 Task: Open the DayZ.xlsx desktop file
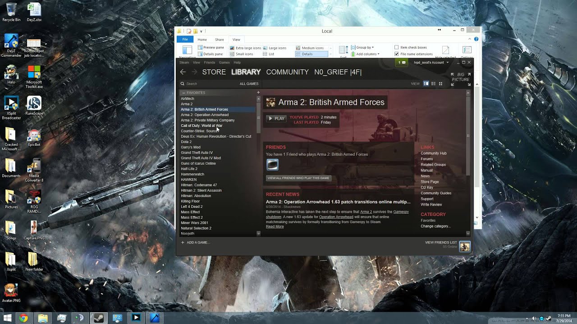[34, 13]
